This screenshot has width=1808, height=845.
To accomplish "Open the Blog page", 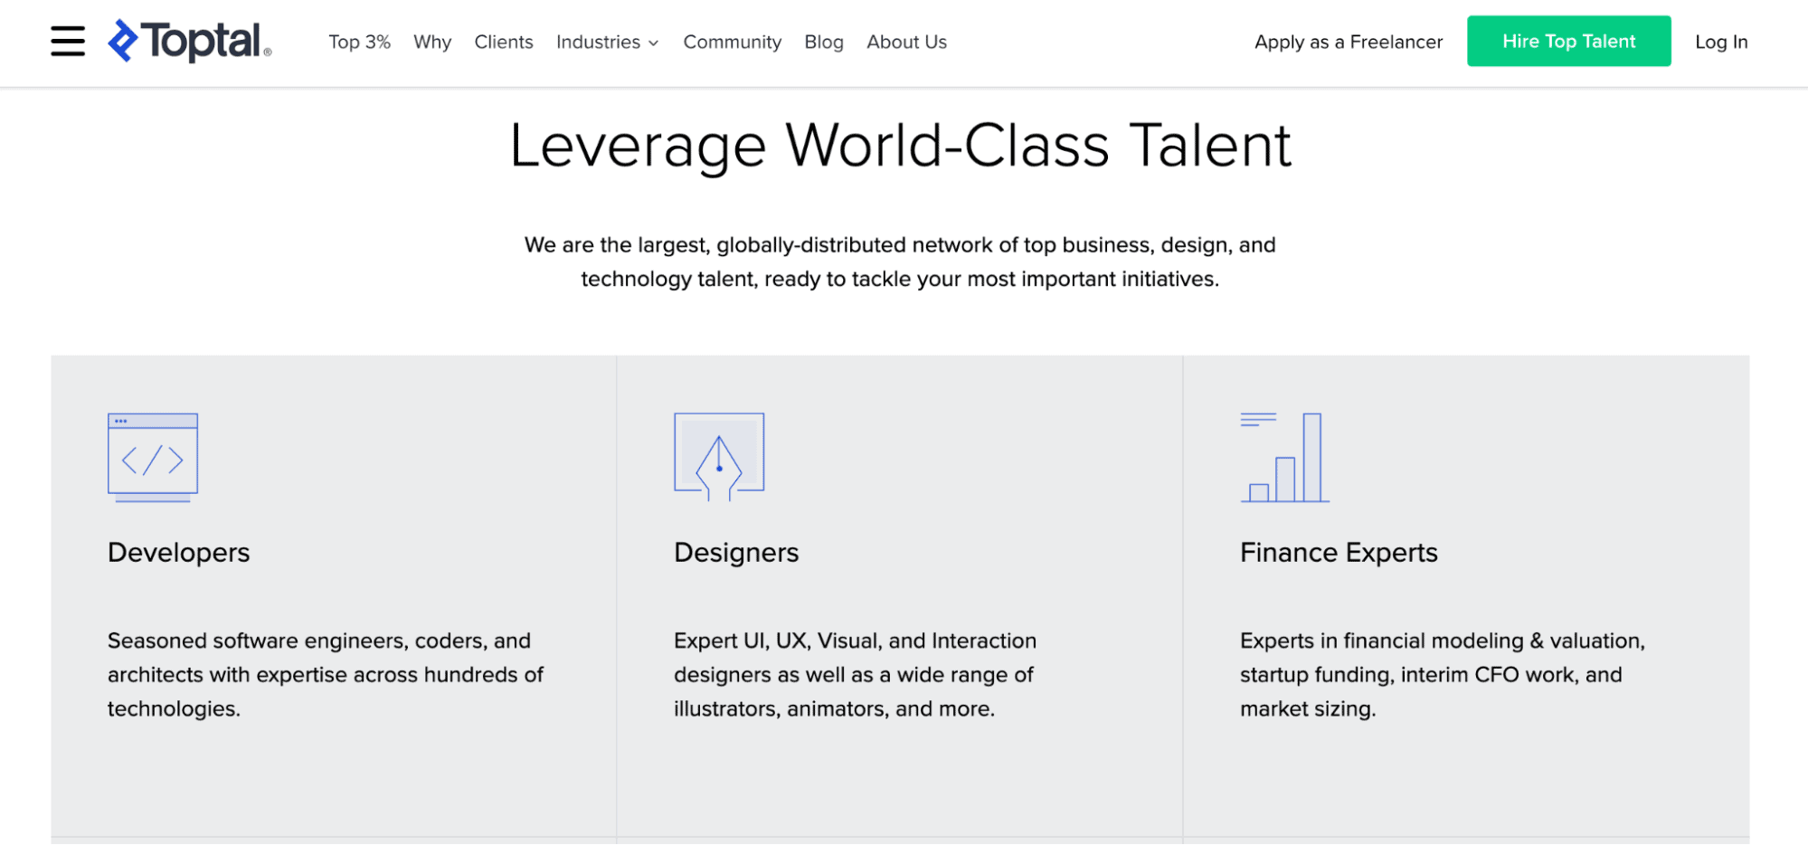I will coord(823,42).
